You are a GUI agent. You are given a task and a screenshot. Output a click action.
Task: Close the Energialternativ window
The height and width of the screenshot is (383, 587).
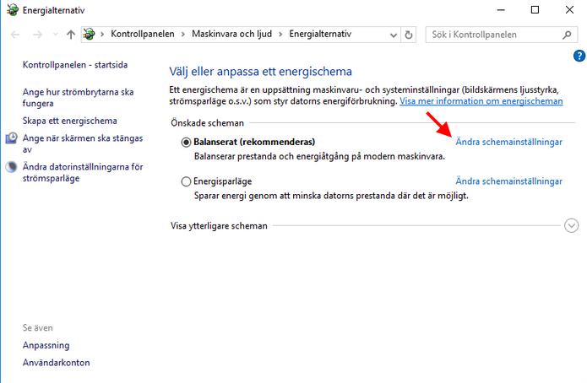click(569, 10)
